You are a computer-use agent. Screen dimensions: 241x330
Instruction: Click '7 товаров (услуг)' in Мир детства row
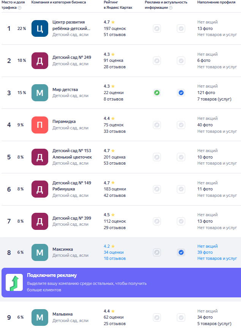coord(214,99)
